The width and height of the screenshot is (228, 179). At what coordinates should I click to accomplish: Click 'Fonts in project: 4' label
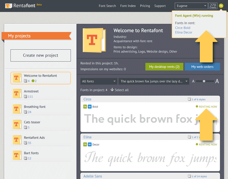coord(94,90)
